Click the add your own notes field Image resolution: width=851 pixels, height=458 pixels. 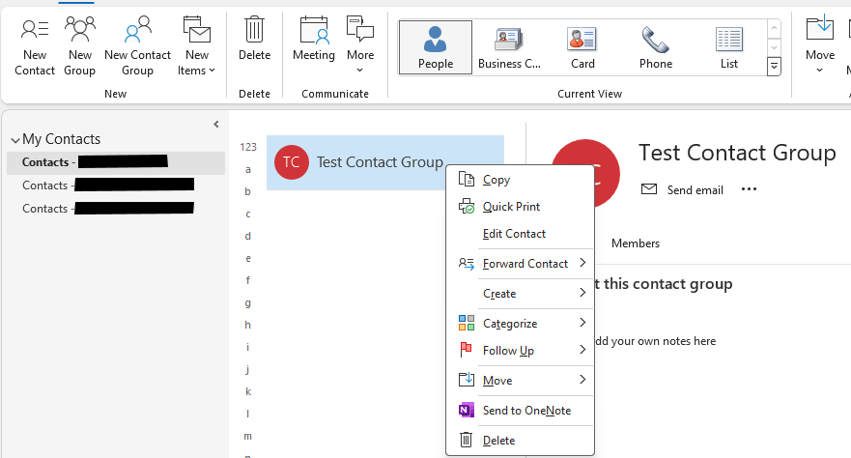coord(656,341)
